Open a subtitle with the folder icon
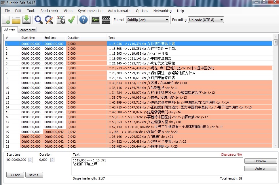Screen dimensions: 279x185 [16, 20]
